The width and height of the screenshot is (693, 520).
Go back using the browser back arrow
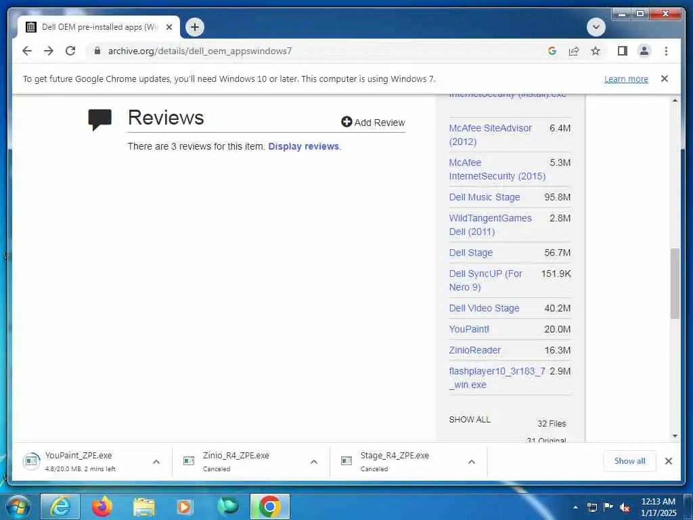point(27,51)
